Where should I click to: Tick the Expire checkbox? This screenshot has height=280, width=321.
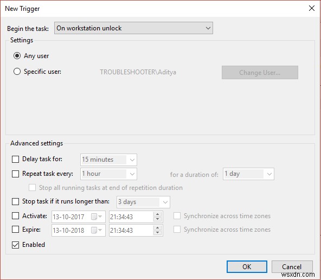[x=15, y=230]
